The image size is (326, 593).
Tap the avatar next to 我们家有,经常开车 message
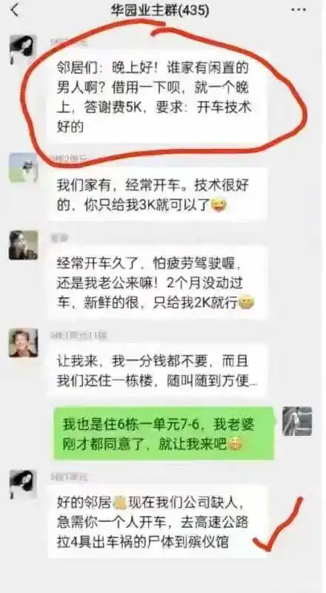click(23, 168)
